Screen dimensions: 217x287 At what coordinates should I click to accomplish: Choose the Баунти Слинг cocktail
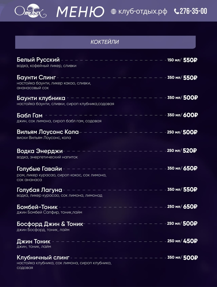(36, 77)
